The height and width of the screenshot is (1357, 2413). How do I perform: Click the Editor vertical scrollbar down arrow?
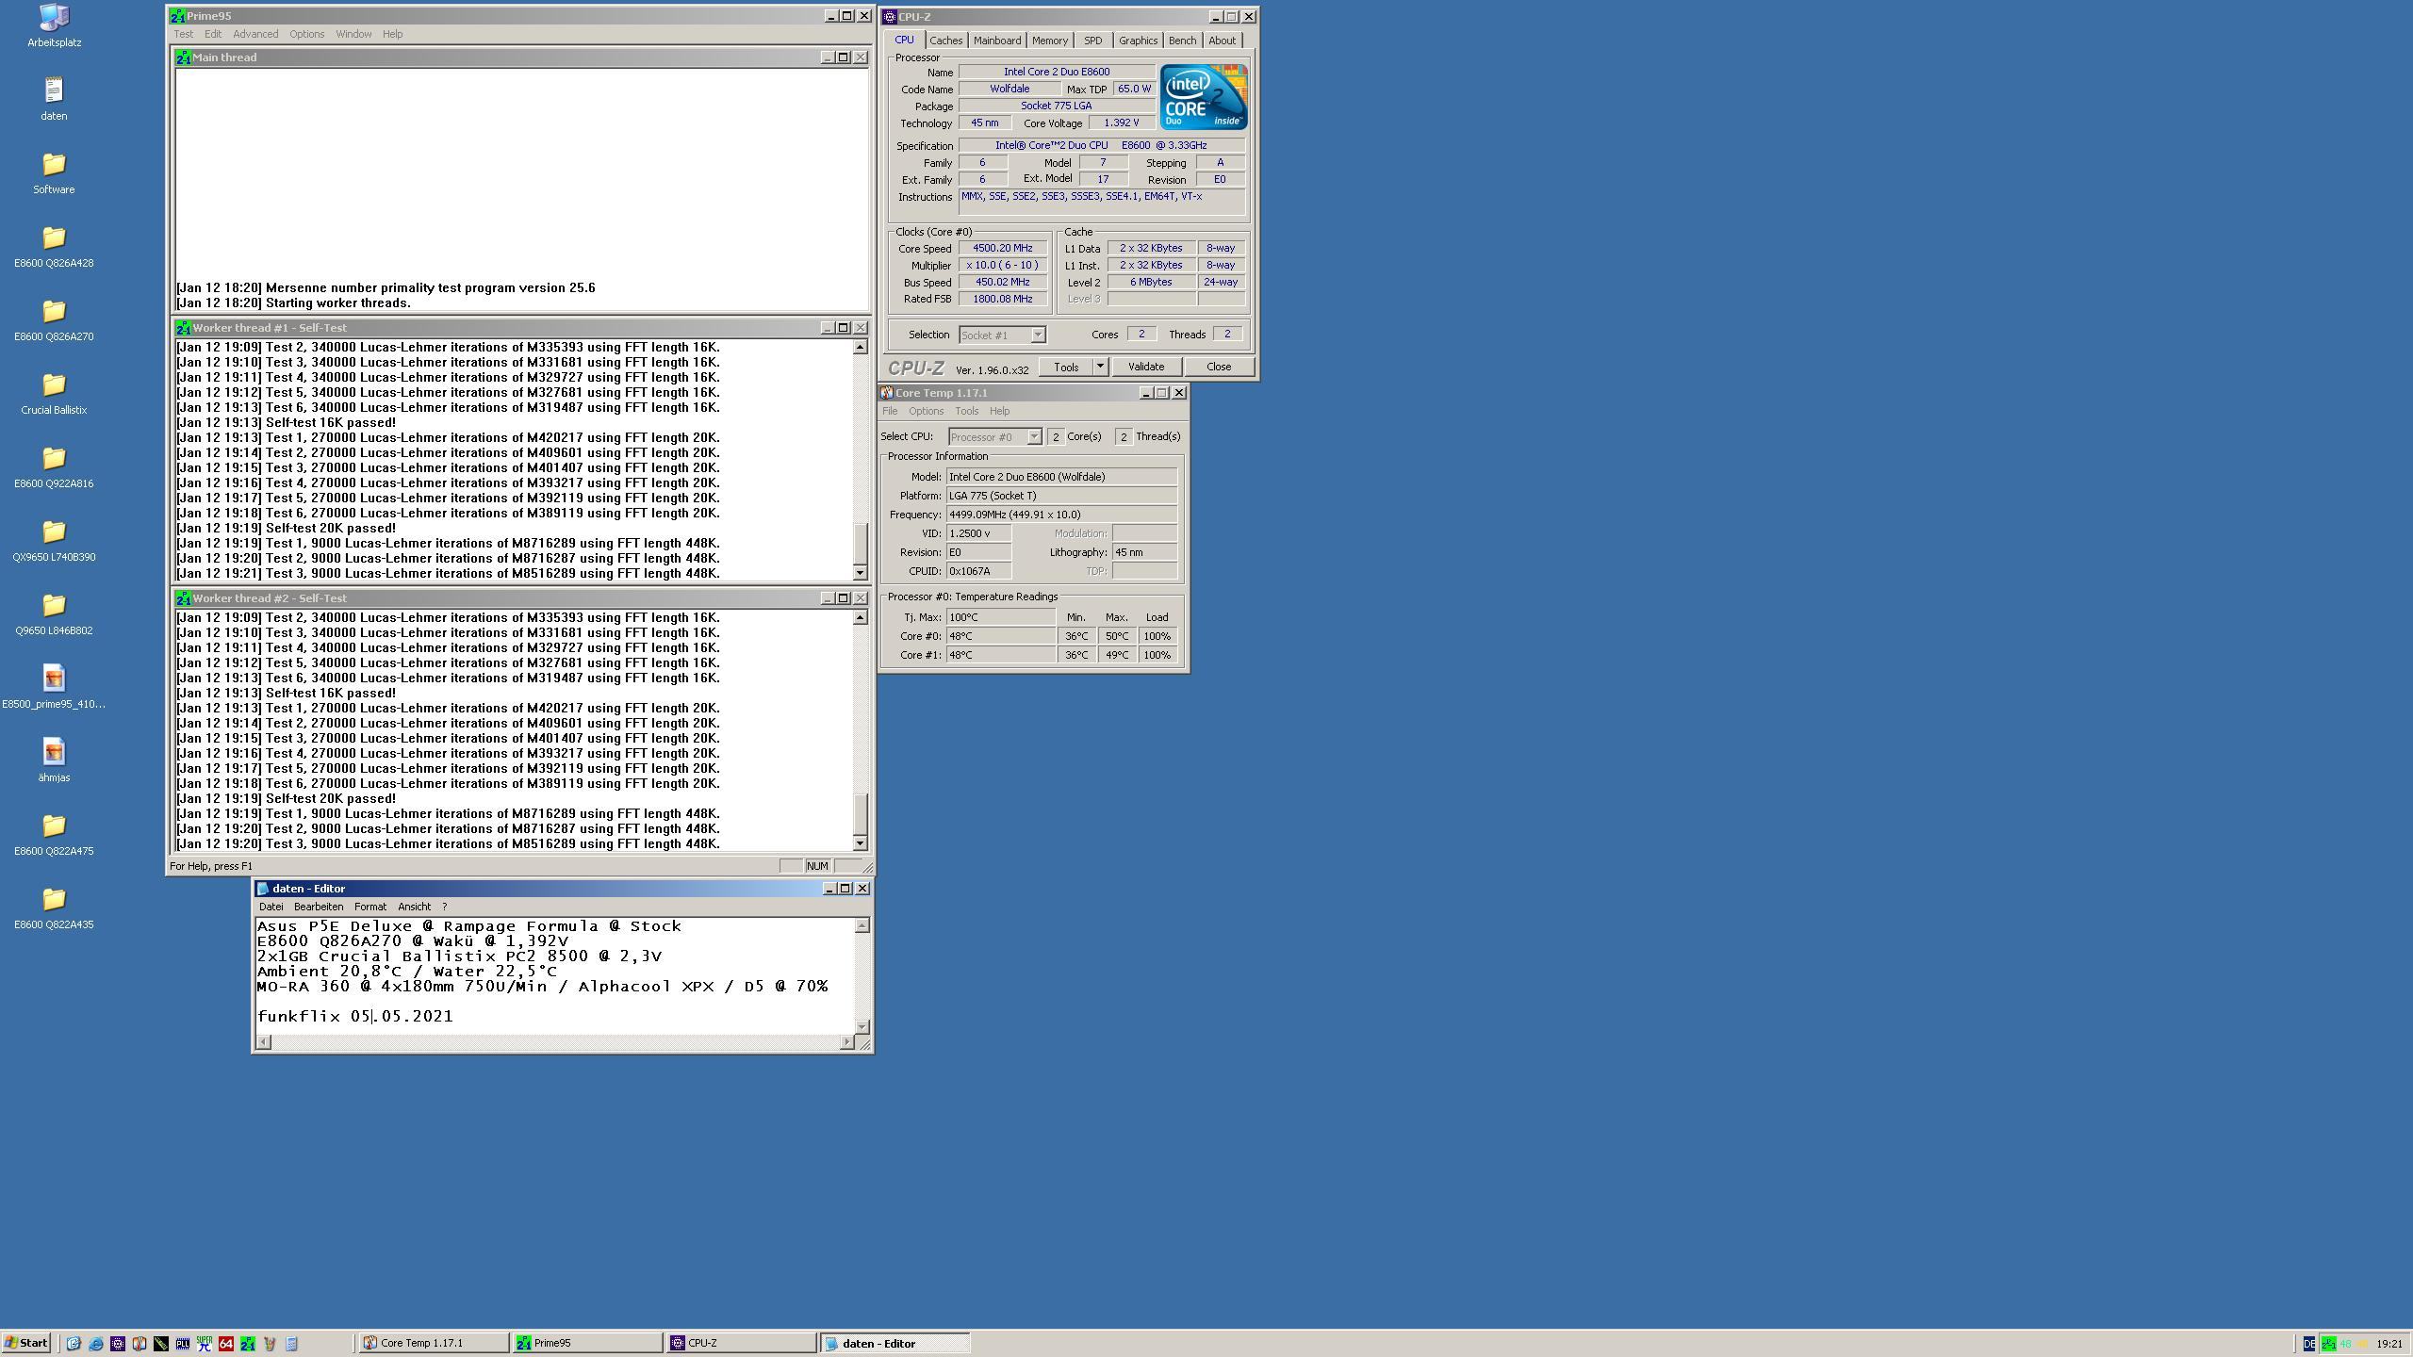click(862, 1026)
